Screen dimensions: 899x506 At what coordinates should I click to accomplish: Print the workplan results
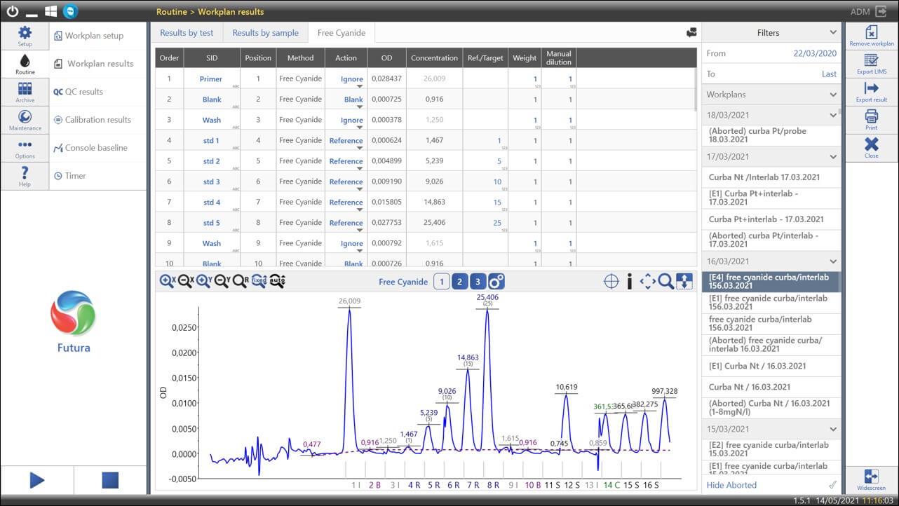[x=872, y=120]
